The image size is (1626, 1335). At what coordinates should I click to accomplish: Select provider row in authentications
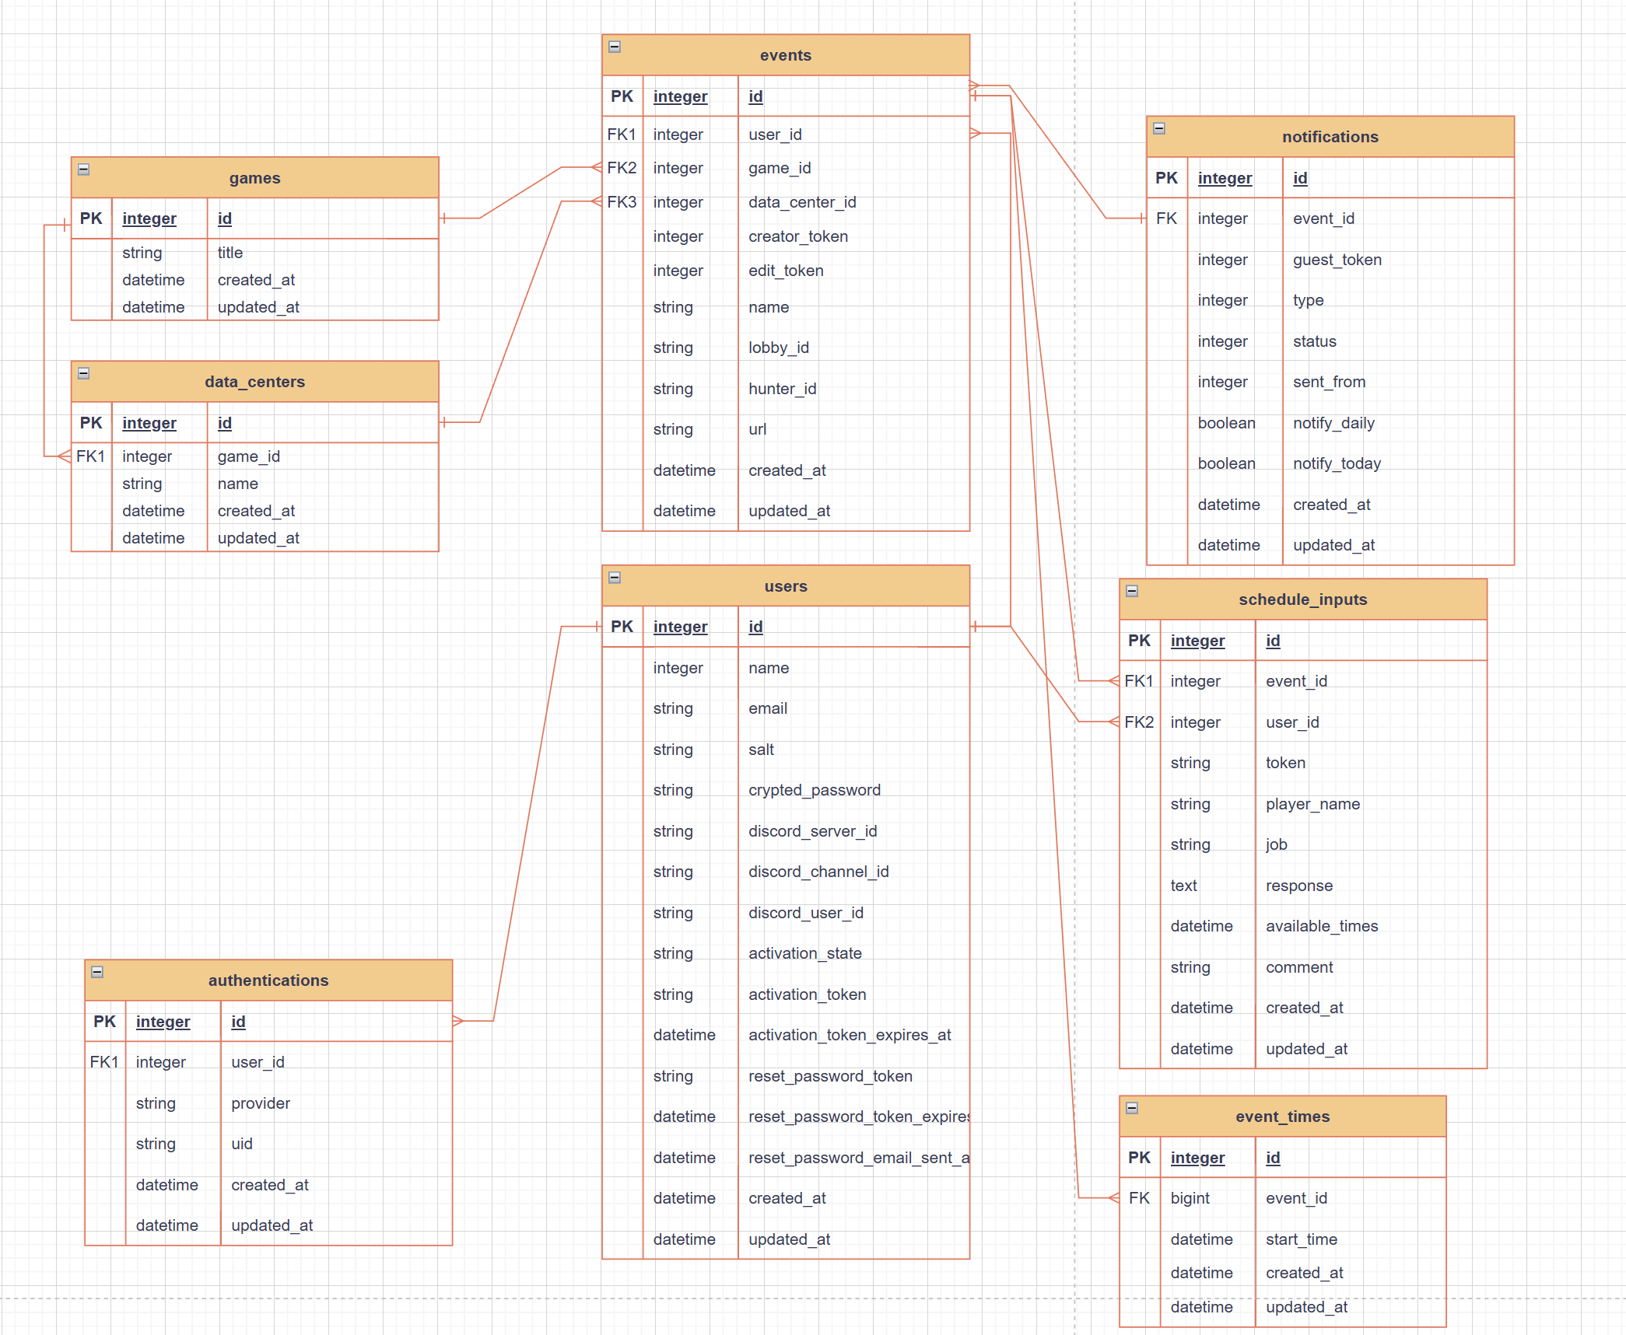pyautogui.click(x=261, y=1103)
